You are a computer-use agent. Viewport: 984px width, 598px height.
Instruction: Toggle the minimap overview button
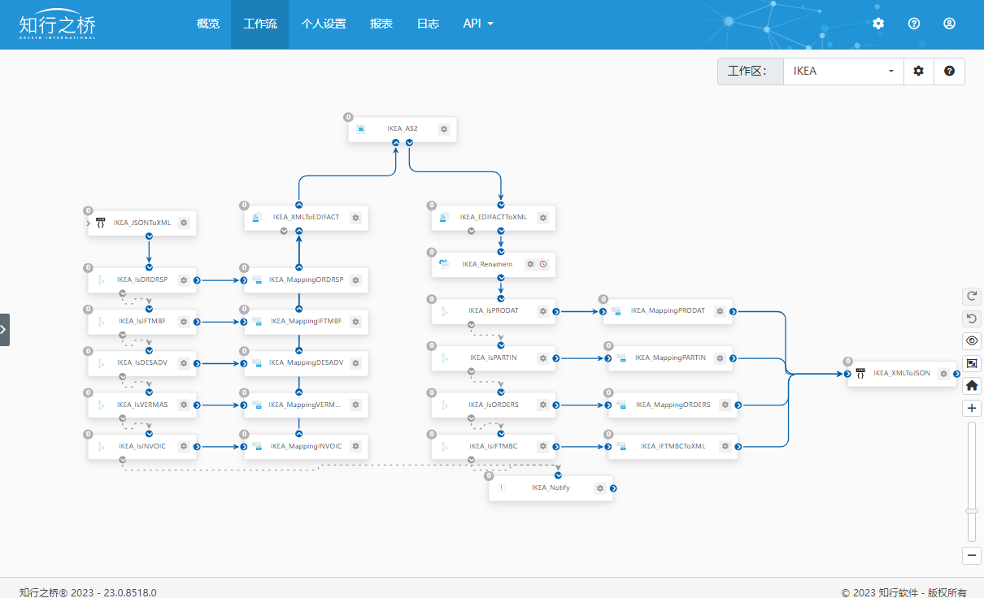coord(972,363)
